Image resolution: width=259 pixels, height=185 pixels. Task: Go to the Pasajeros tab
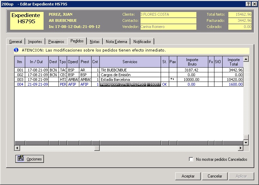point(56,42)
